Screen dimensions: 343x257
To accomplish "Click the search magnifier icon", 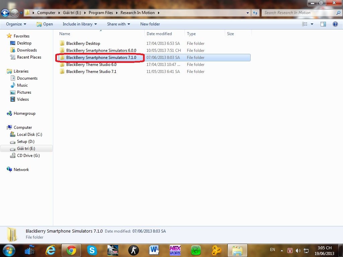I will (338, 13).
